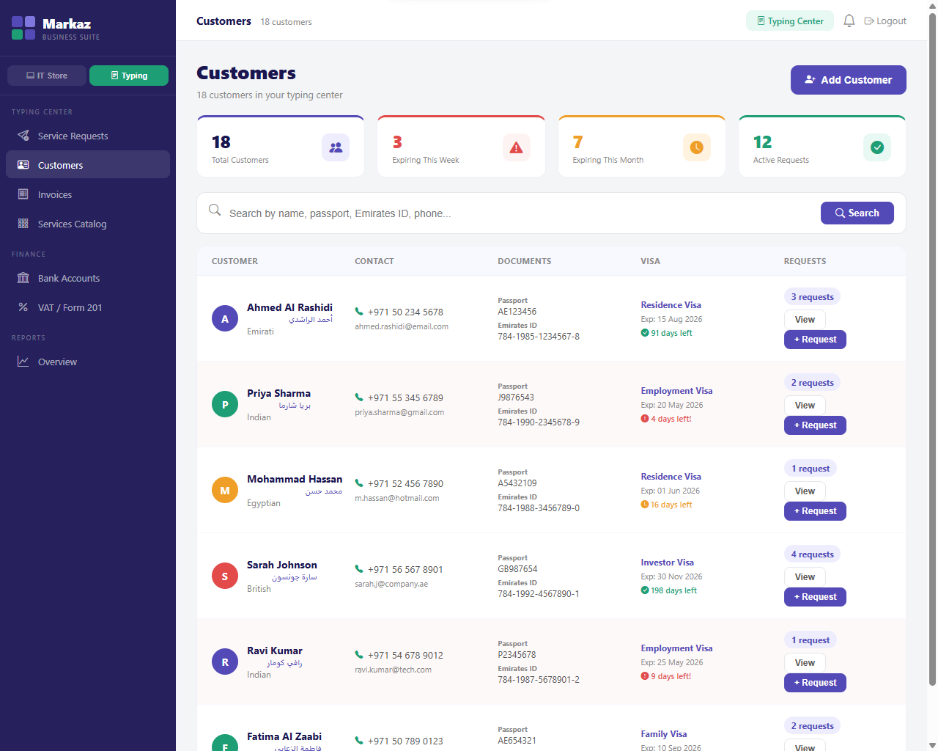
Task: Add request for Ahmed Al Rashidi
Action: (x=815, y=340)
